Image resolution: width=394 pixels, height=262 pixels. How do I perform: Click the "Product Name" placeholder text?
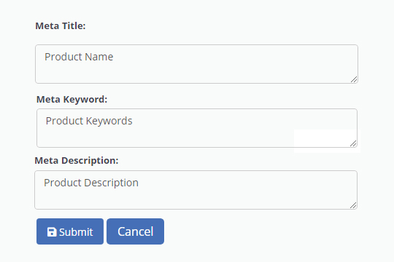79,57
